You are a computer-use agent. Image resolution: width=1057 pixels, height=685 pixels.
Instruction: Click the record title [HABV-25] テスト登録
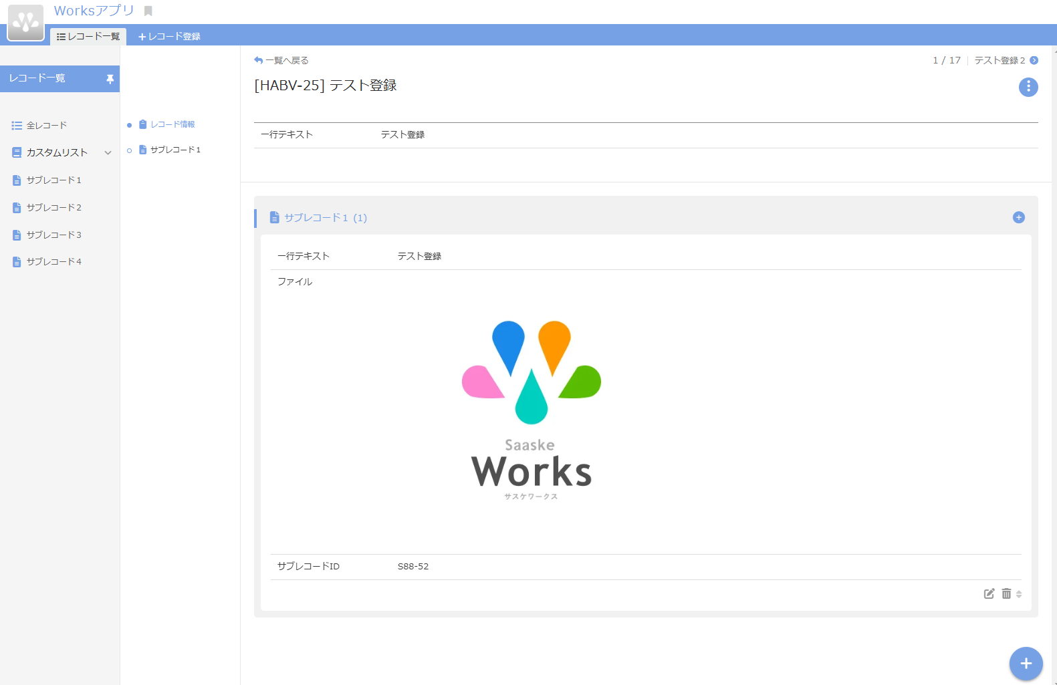tap(326, 86)
